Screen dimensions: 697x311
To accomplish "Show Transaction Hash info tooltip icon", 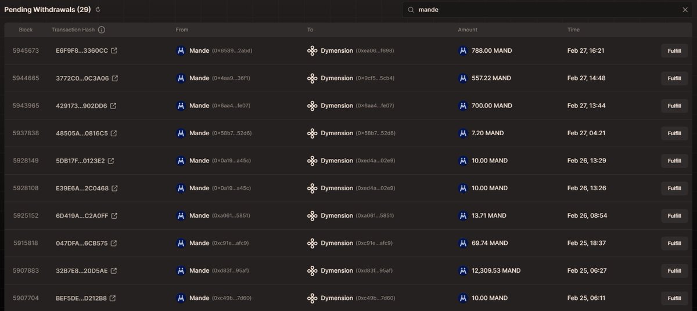I will pyautogui.click(x=102, y=30).
